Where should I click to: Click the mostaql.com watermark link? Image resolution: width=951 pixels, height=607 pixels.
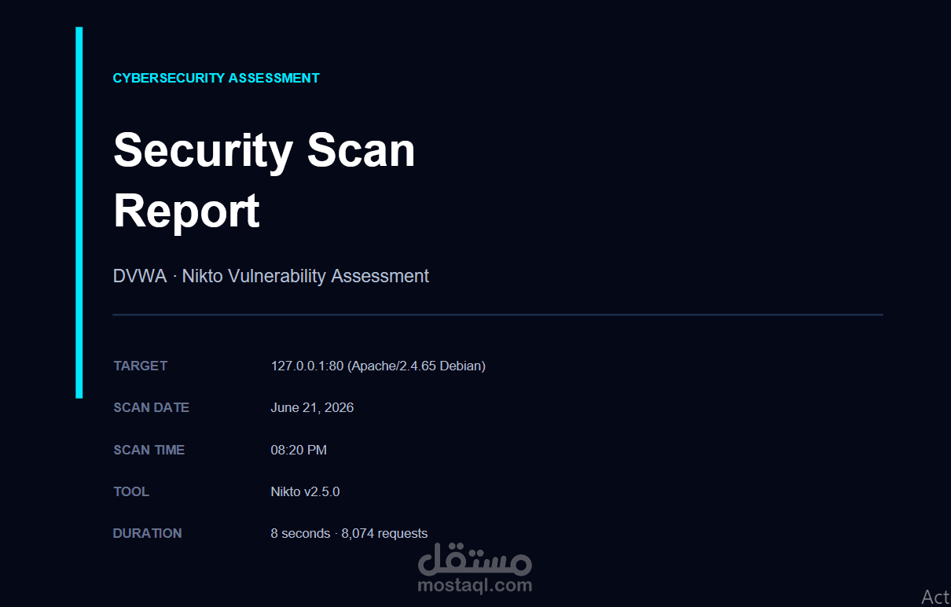tap(475, 585)
